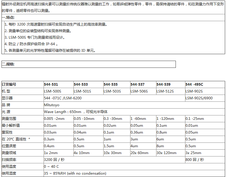Select the Wave Length 650nm light source cell
The height and width of the screenshot is (177, 226).
[x=76, y=112]
